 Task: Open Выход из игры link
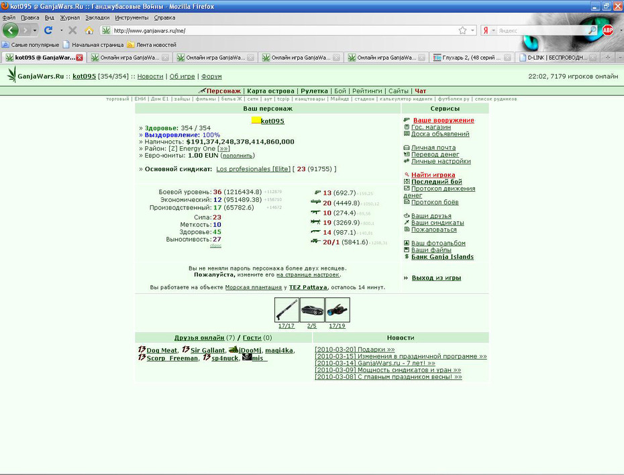pyautogui.click(x=436, y=278)
